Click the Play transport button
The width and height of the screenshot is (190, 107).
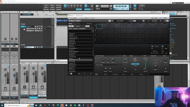[x=102, y=6]
